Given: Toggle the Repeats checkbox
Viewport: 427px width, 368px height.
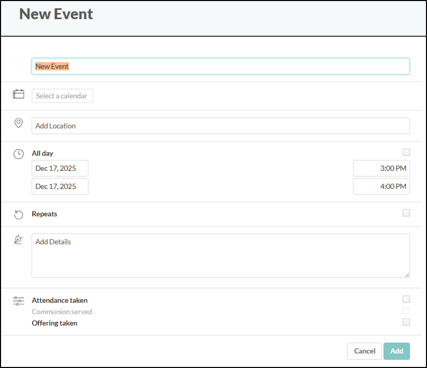Looking at the screenshot, I should (x=406, y=212).
